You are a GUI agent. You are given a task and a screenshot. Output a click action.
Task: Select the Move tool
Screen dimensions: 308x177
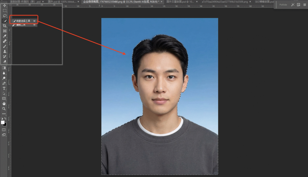click(x=5, y=6)
